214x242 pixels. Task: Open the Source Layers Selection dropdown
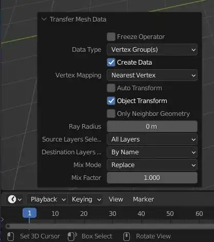coord(152,139)
